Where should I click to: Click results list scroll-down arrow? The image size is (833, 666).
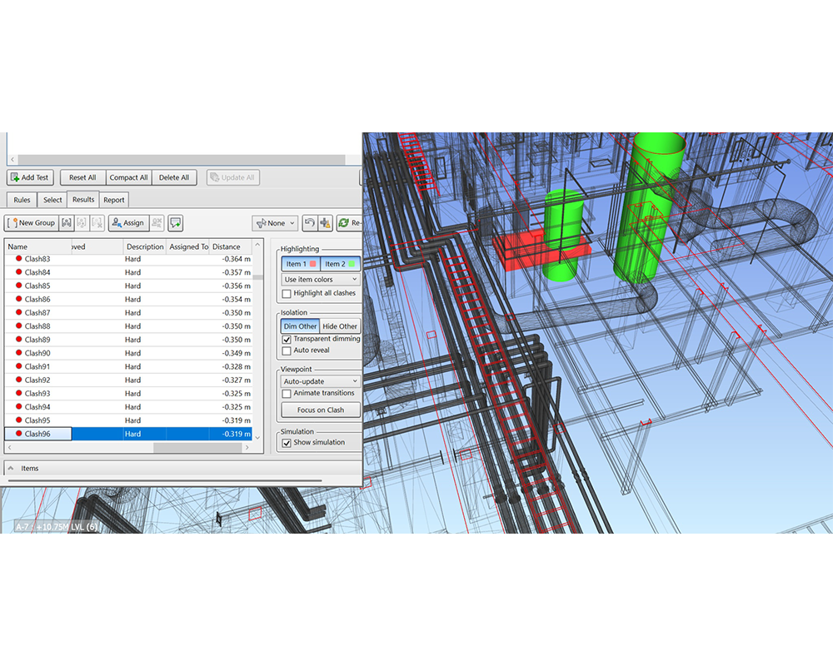[x=257, y=438]
